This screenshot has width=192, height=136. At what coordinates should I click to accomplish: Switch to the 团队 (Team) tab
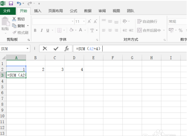131,11
